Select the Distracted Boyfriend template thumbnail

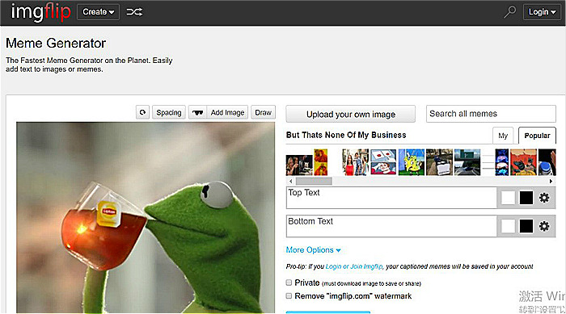(x=355, y=162)
